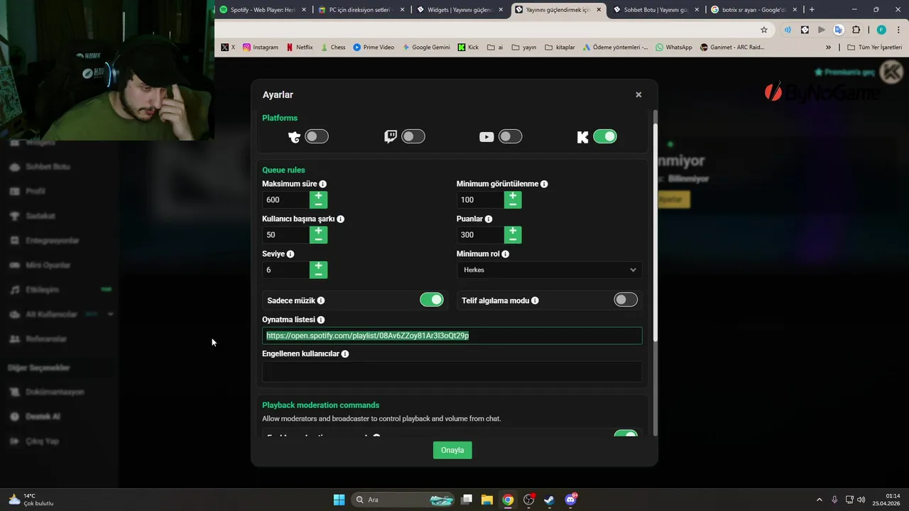Click the Oynatma listesi Spotify URL field
The image size is (909, 511).
(x=452, y=336)
